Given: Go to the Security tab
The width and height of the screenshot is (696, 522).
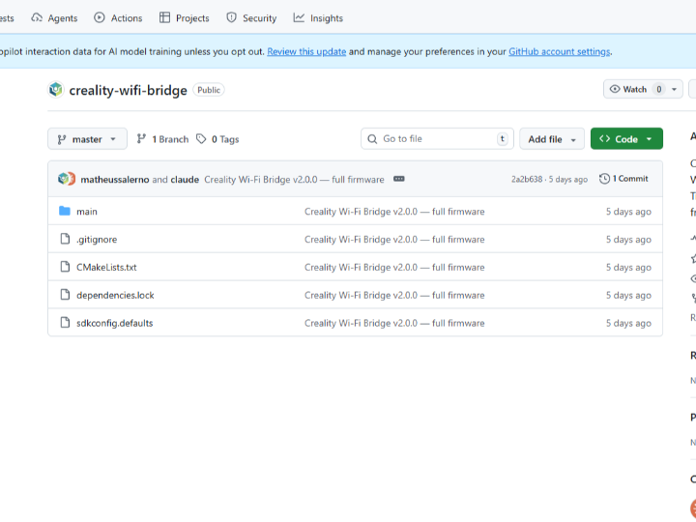Looking at the screenshot, I should tap(251, 18).
